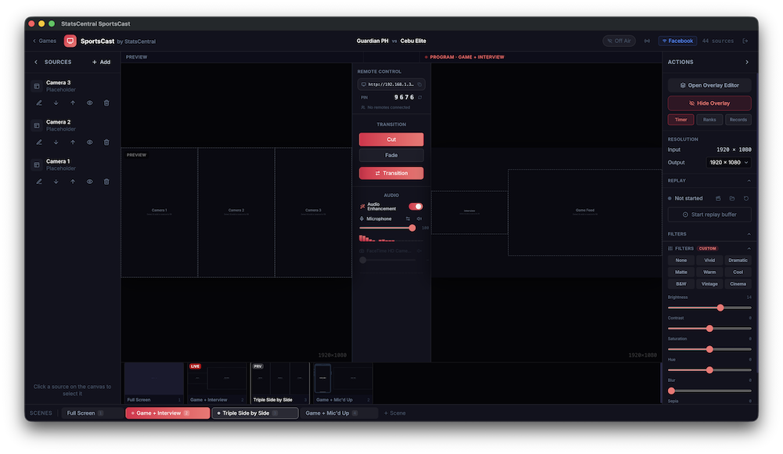This screenshot has width=783, height=454.
Task: Choose the Cut transition
Action: tap(391, 139)
